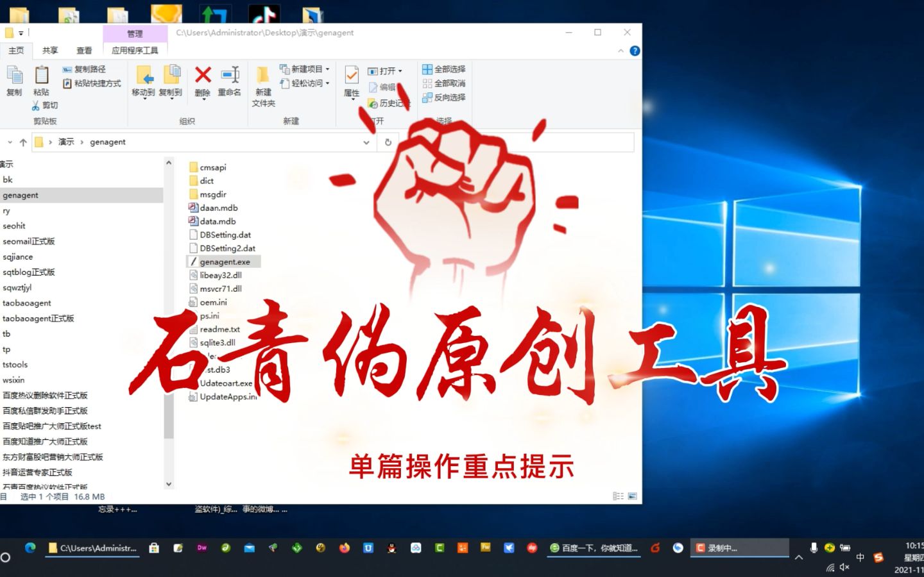Click the 历史记录 (History) icon

(x=389, y=103)
